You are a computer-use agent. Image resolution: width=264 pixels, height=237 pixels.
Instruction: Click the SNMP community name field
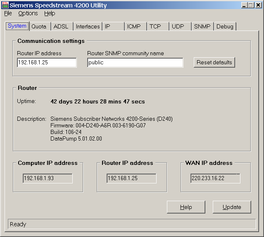[x=135, y=63]
